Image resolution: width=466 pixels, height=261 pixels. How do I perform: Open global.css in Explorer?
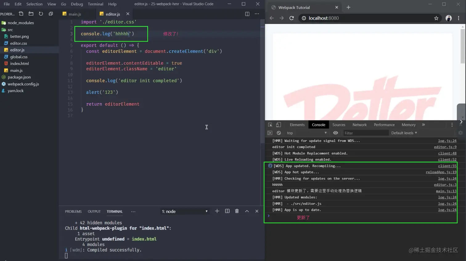pos(19,57)
